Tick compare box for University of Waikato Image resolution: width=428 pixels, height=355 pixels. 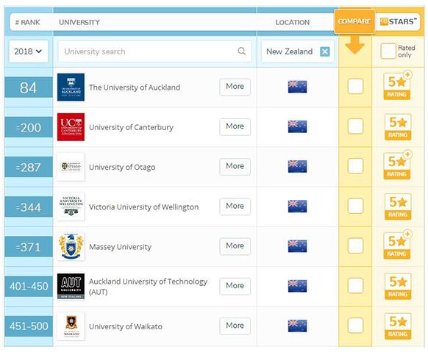(355, 326)
